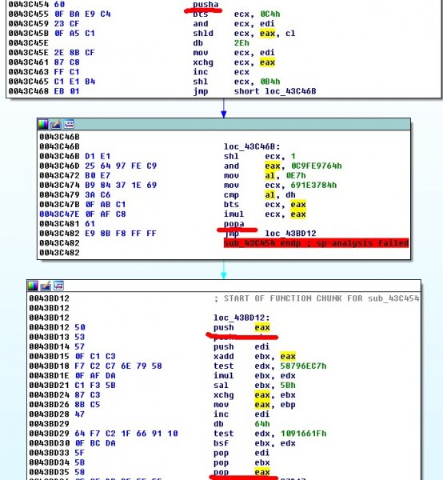
Task: Click the opcode bytes 'C1 E1 B4'
Action: click(x=74, y=82)
